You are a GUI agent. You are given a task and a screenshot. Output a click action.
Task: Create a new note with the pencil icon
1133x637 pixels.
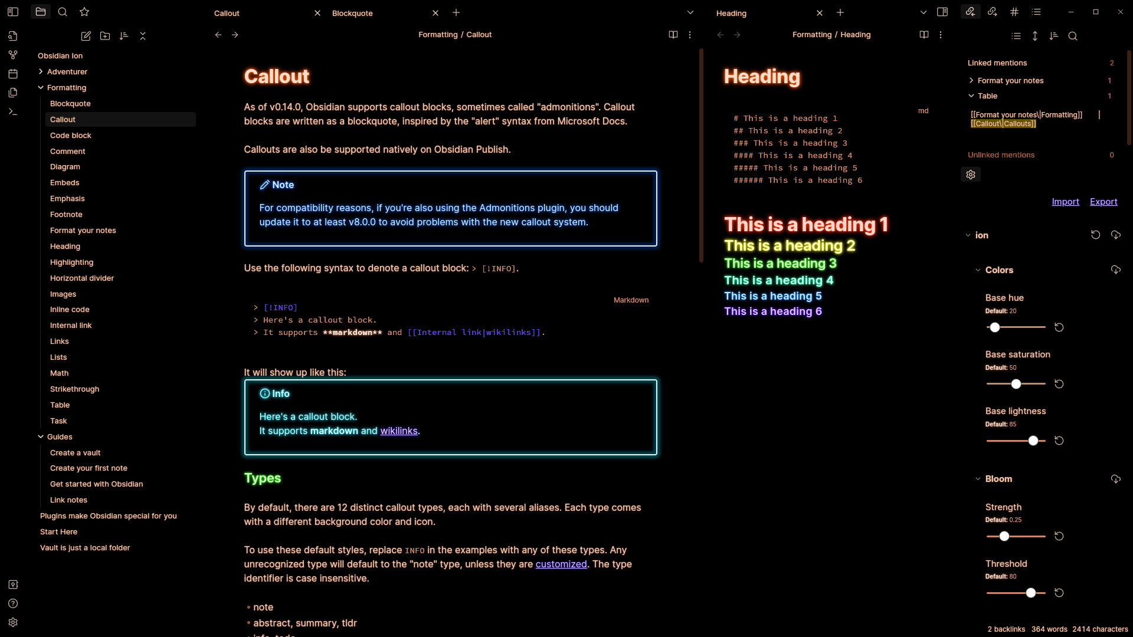coord(86,36)
